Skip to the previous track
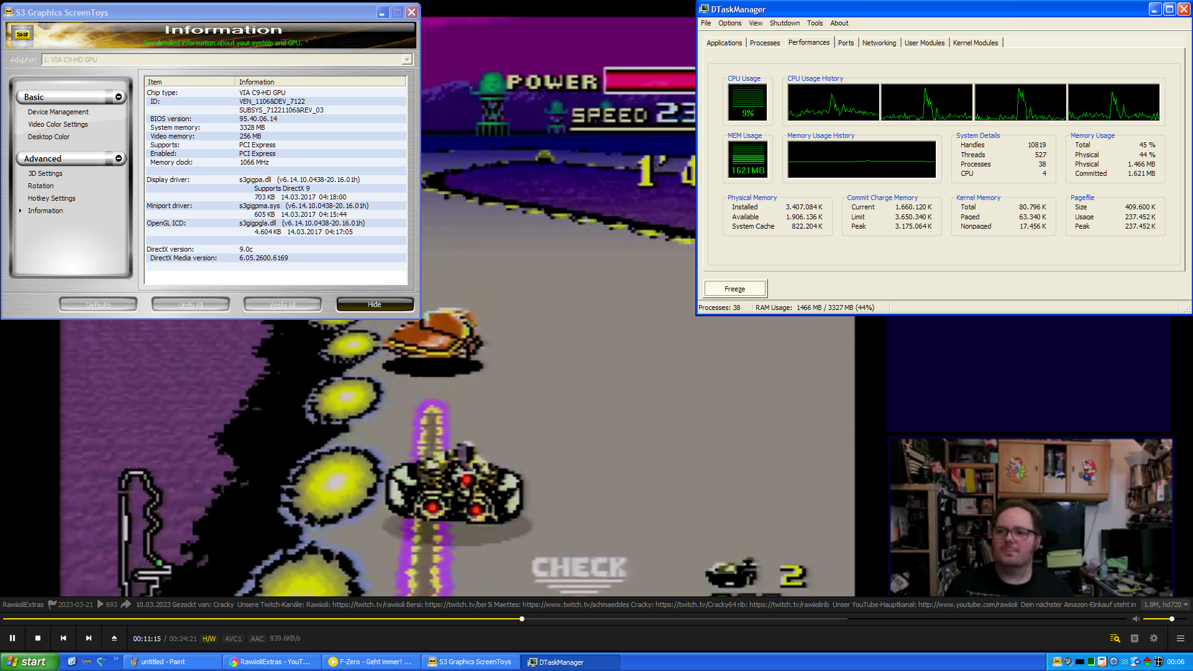1193x671 pixels. (63, 638)
